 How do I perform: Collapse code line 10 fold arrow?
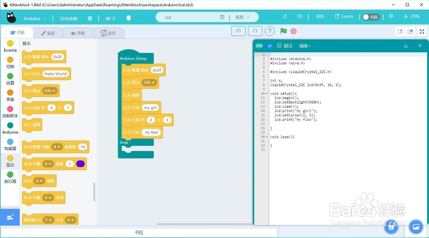[x=267, y=93]
